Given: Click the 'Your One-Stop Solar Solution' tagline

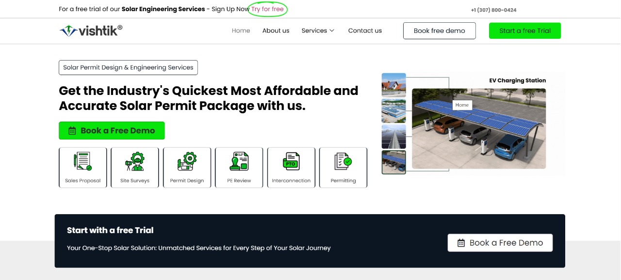Looking at the screenshot, I should [199, 248].
